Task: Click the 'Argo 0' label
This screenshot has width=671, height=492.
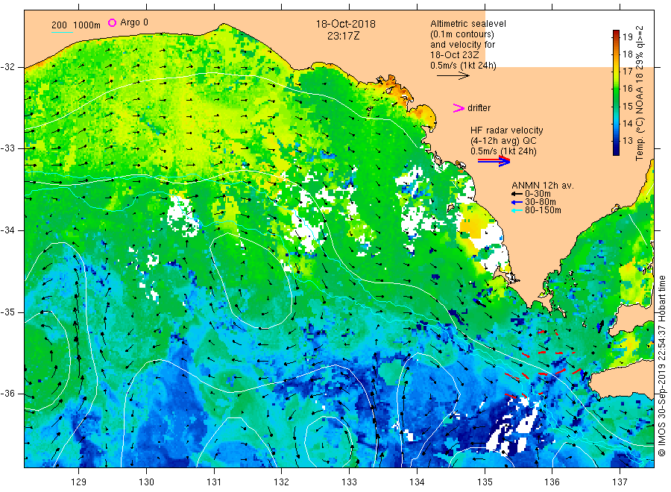Action: click(134, 22)
